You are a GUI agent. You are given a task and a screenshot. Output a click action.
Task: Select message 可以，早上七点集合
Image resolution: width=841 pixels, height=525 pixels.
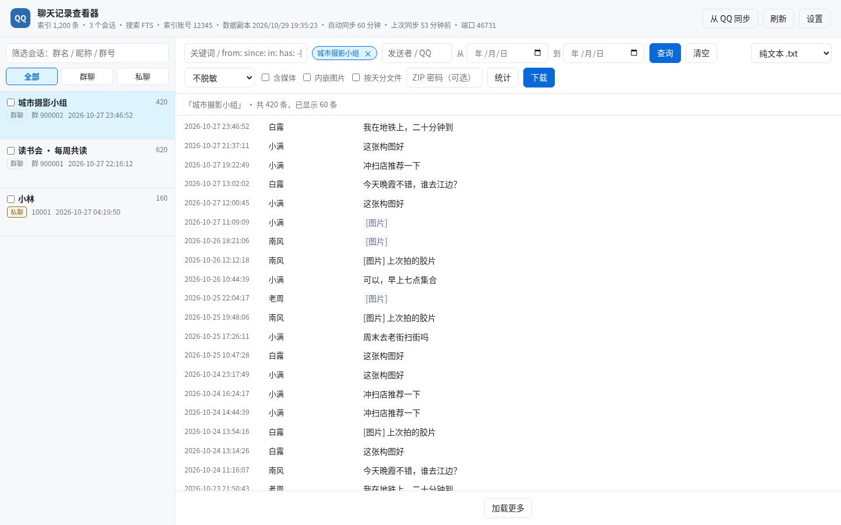pyautogui.click(x=400, y=280)
